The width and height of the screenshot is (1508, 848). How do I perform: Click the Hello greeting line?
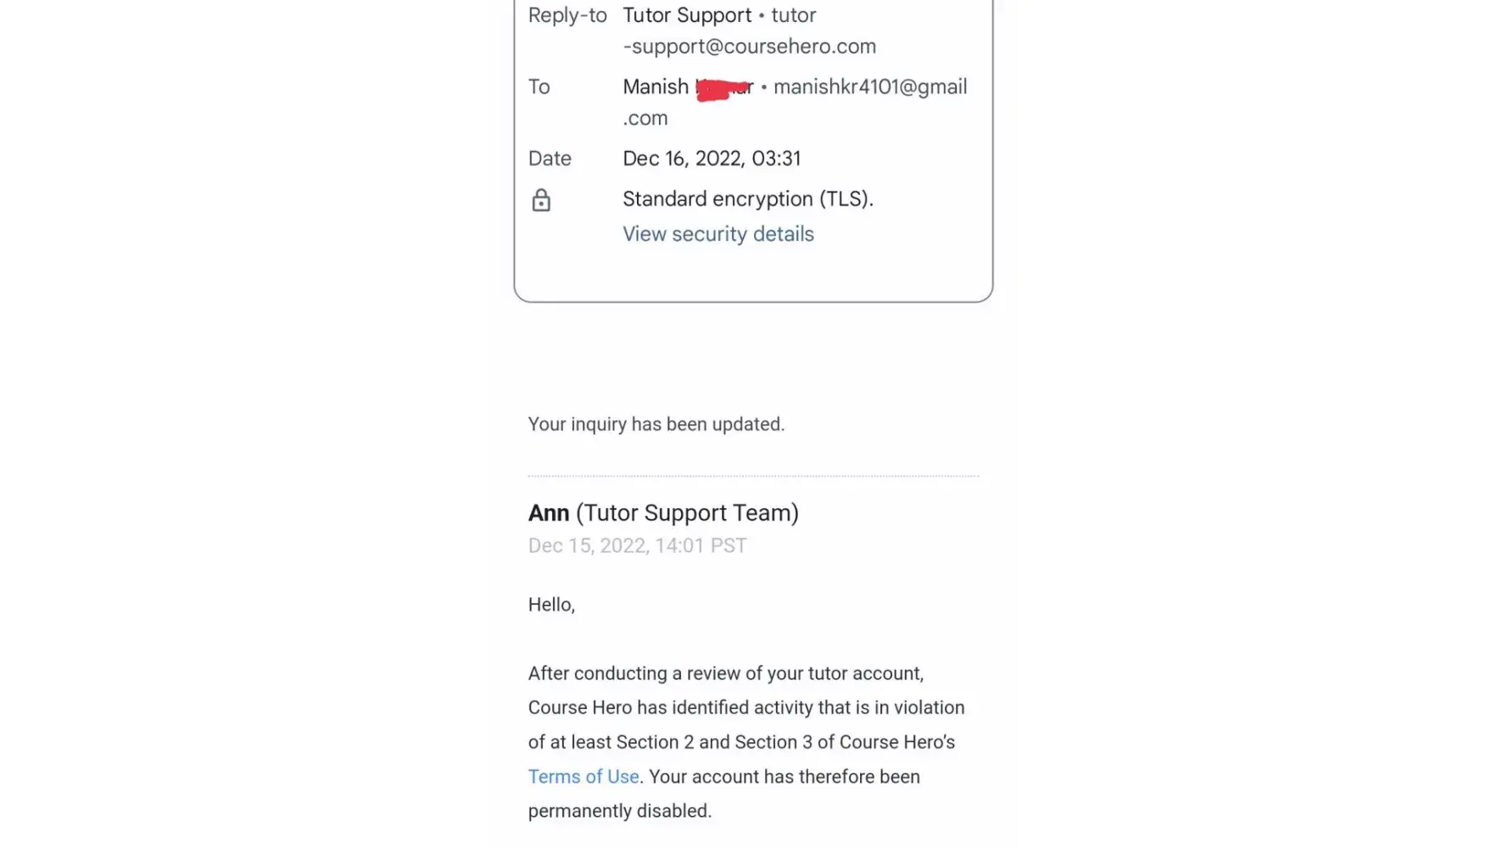coord(551,605)
